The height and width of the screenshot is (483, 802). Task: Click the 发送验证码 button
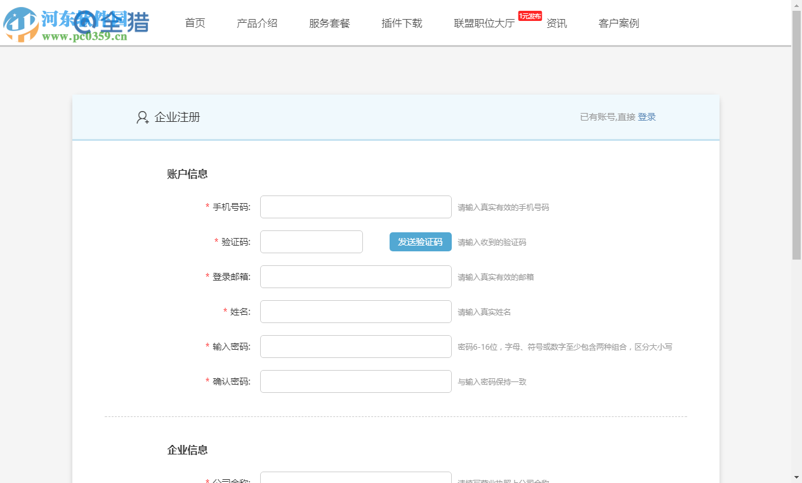(421, 242)
